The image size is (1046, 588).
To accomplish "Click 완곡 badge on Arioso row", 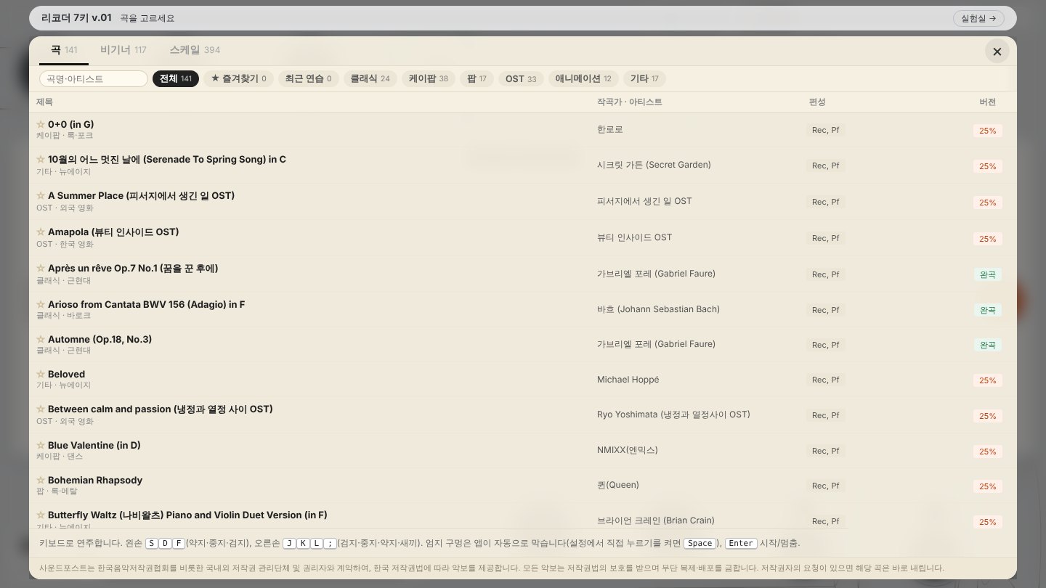I will pos(987,310).
